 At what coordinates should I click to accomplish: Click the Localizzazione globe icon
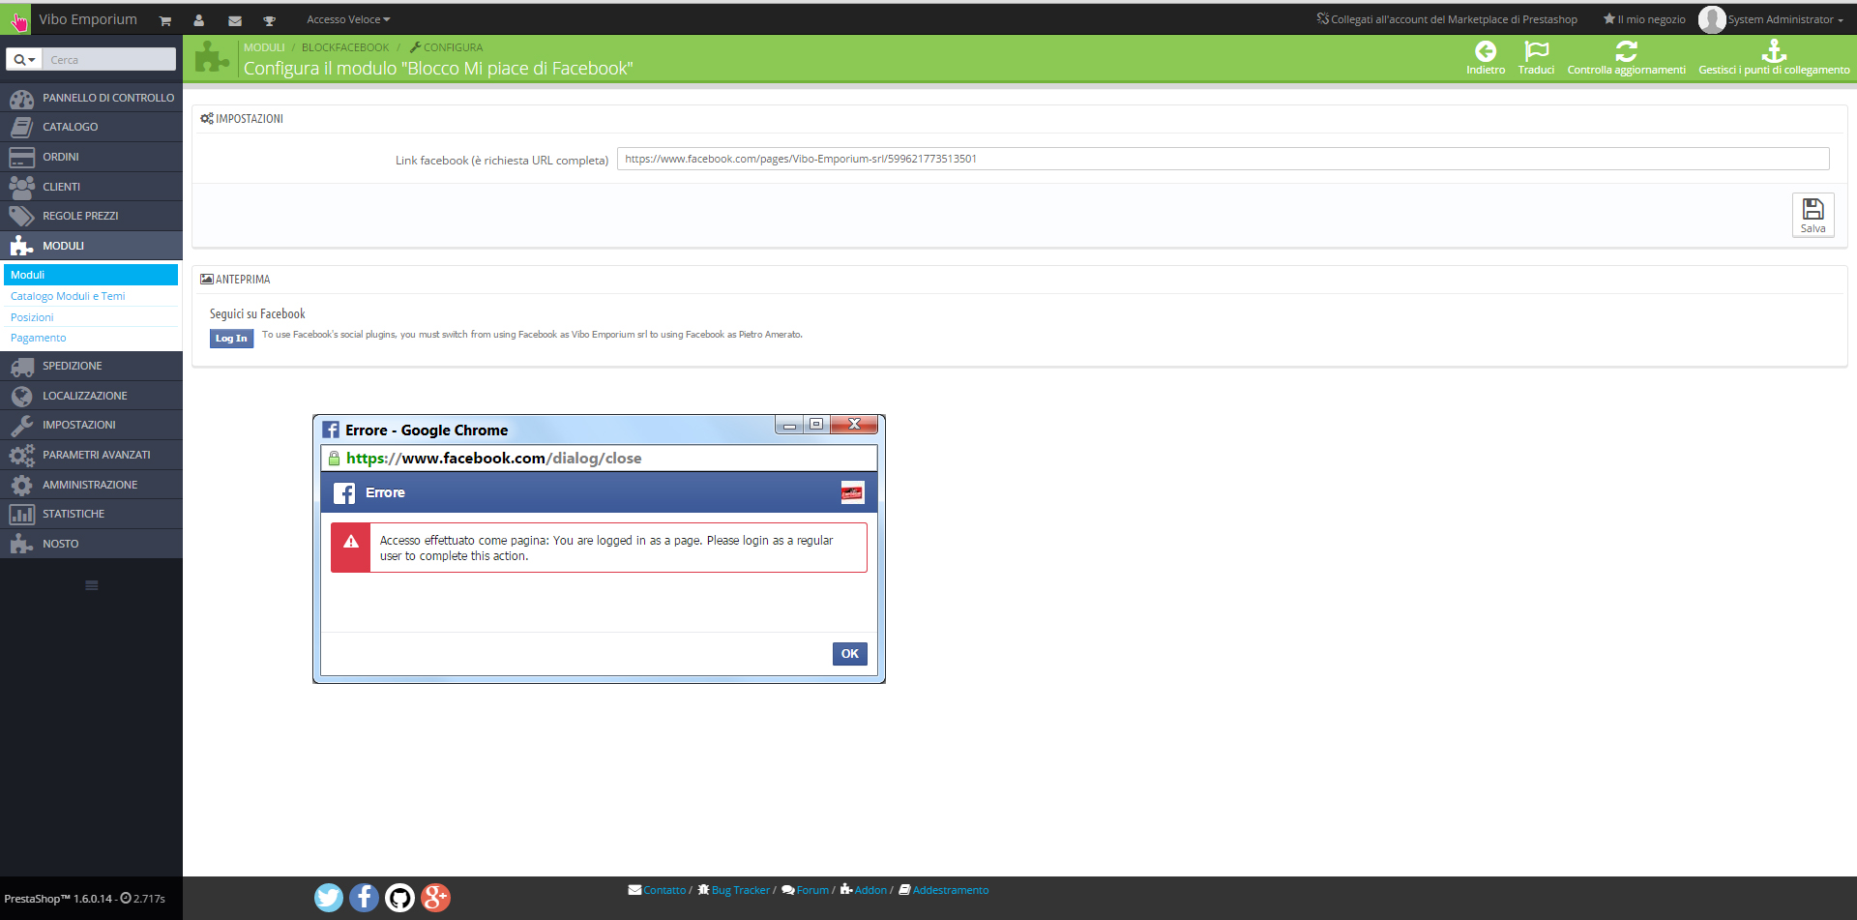[21, 396]
